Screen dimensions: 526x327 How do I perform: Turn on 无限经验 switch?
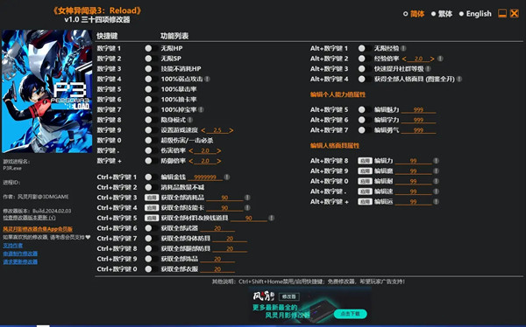pos(365,48)
